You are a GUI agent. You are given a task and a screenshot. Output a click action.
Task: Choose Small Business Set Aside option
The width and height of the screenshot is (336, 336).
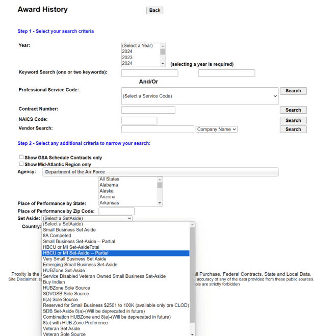click(x=116, y=230)
